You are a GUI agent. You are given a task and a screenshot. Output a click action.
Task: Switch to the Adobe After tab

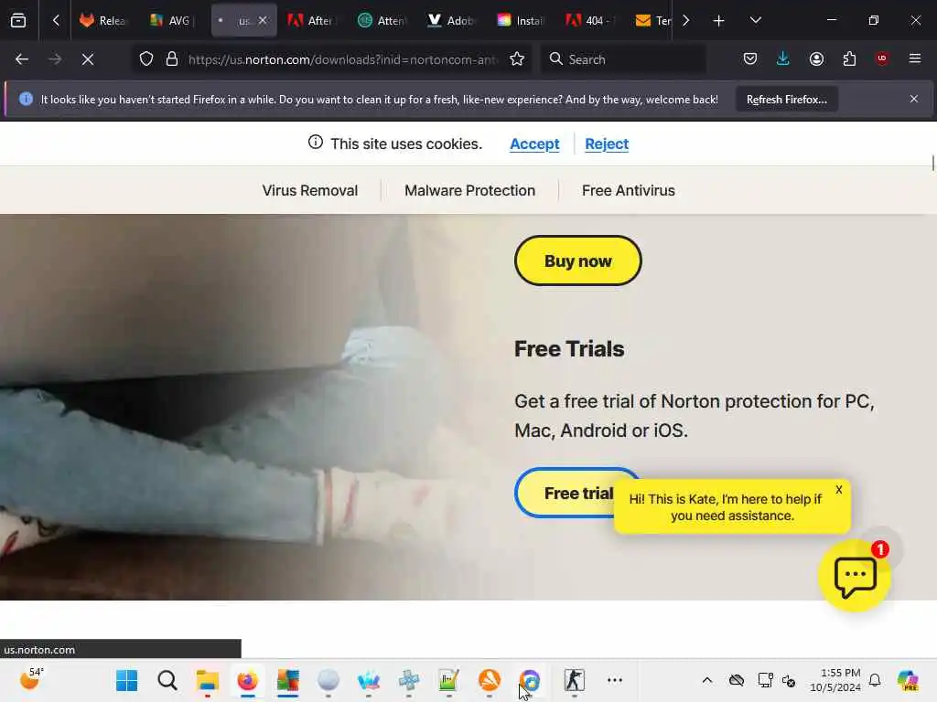click(x=312, y=21)
